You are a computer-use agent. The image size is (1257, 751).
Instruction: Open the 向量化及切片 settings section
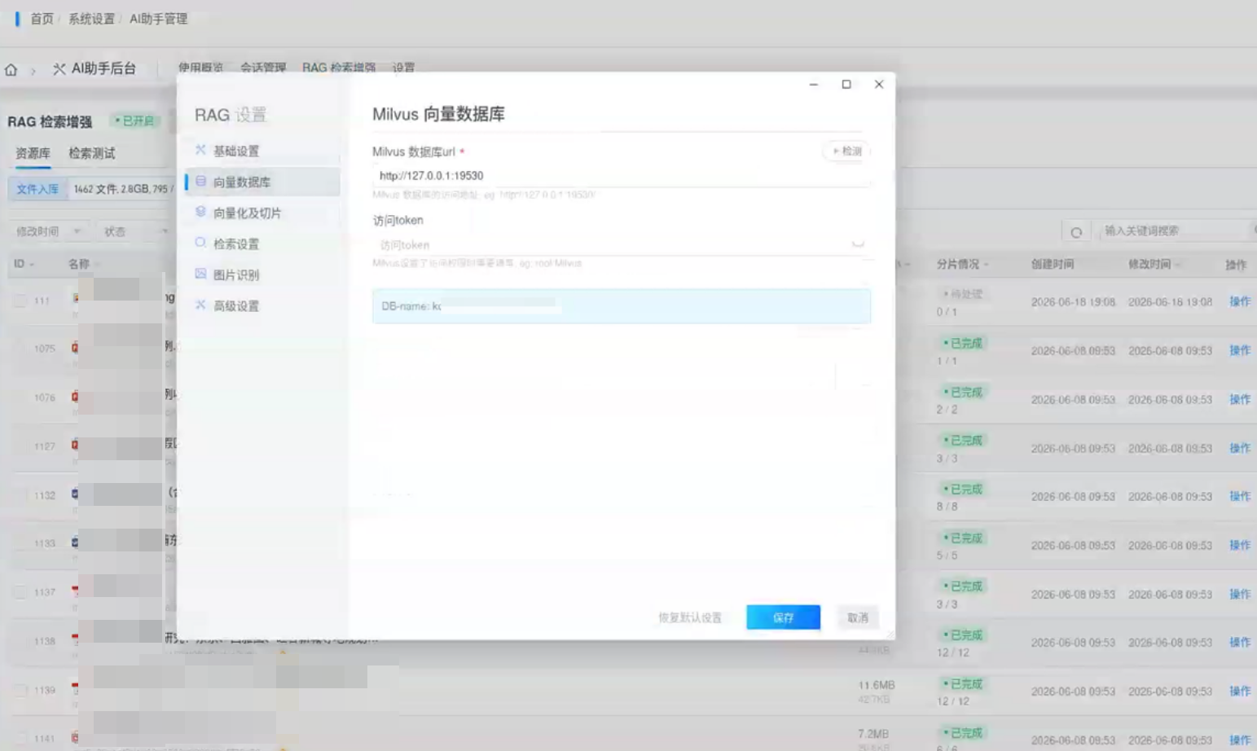click(x=262, y=213)
